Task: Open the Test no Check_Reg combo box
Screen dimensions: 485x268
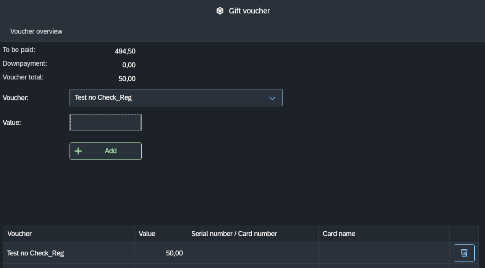Action: pyautogui.click(x=168, y=98)
